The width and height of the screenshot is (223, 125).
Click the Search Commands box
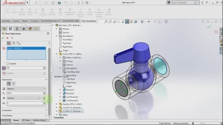point(183,2)
